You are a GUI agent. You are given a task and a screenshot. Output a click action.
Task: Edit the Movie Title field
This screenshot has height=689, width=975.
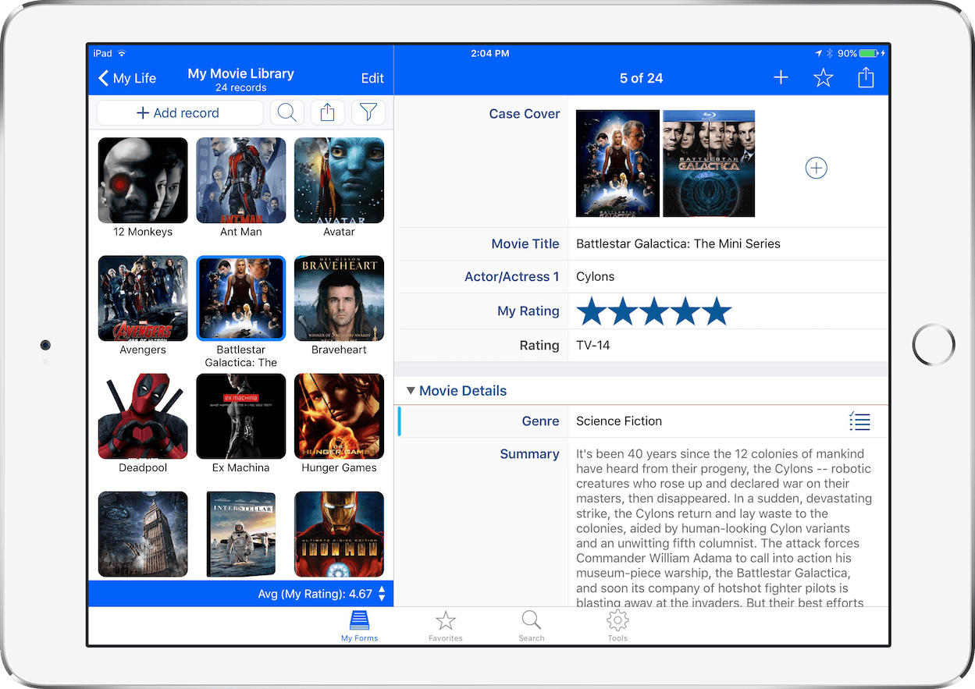click(728, 243)
